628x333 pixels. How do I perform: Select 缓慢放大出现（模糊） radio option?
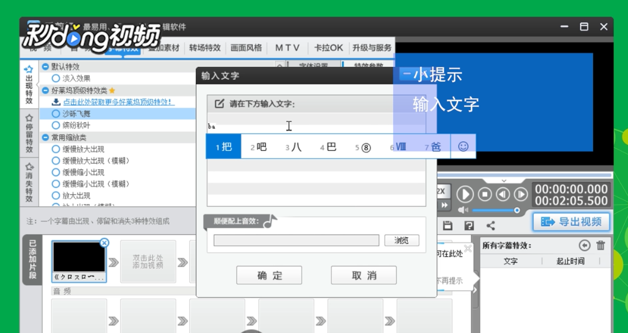coord(56,160)
